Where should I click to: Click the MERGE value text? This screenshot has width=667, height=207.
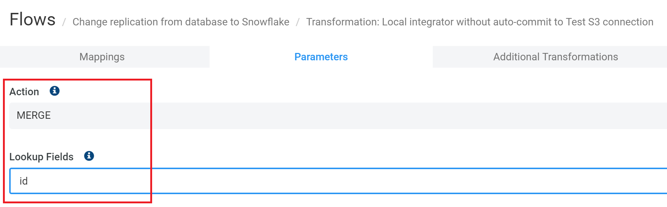[x=34, y=115]
